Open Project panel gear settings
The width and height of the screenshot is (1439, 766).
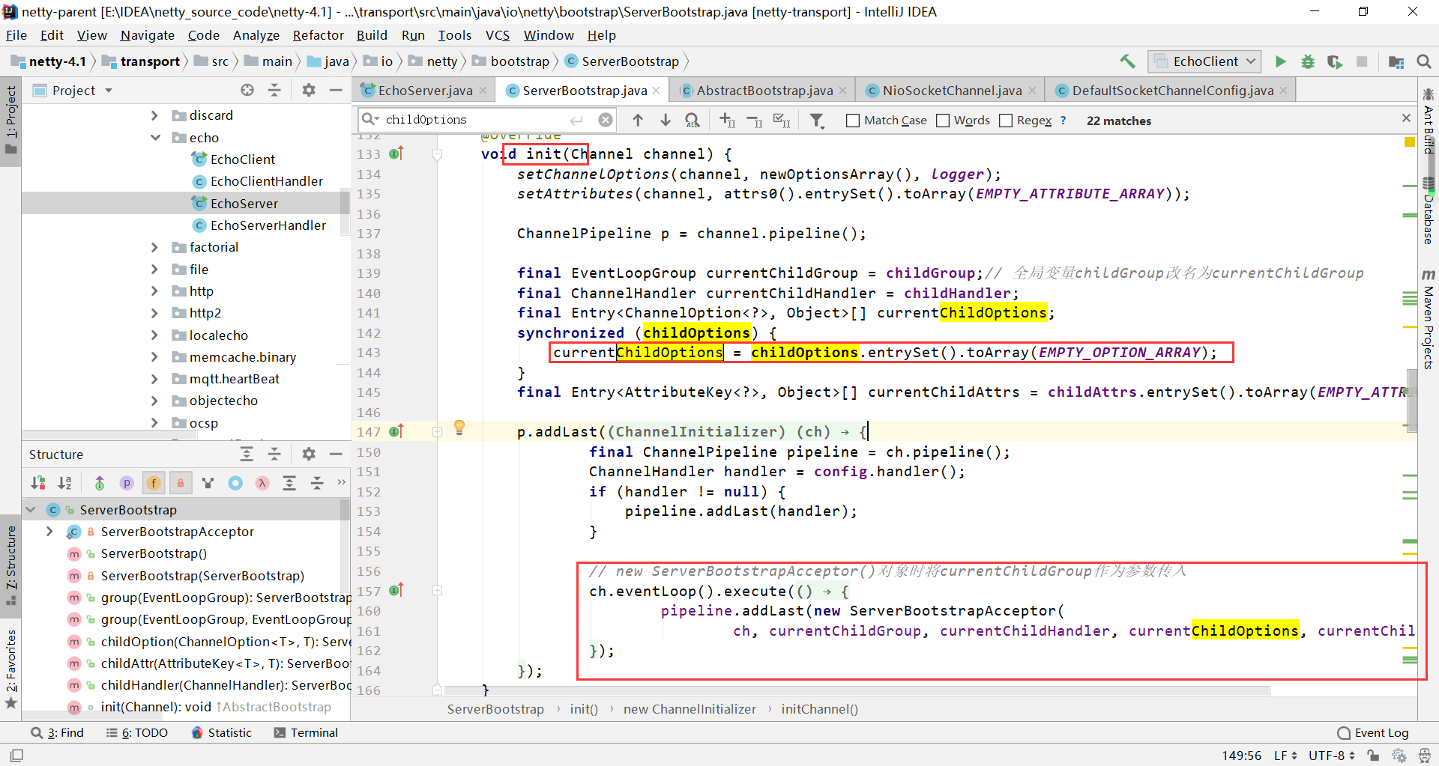[309, 91]
